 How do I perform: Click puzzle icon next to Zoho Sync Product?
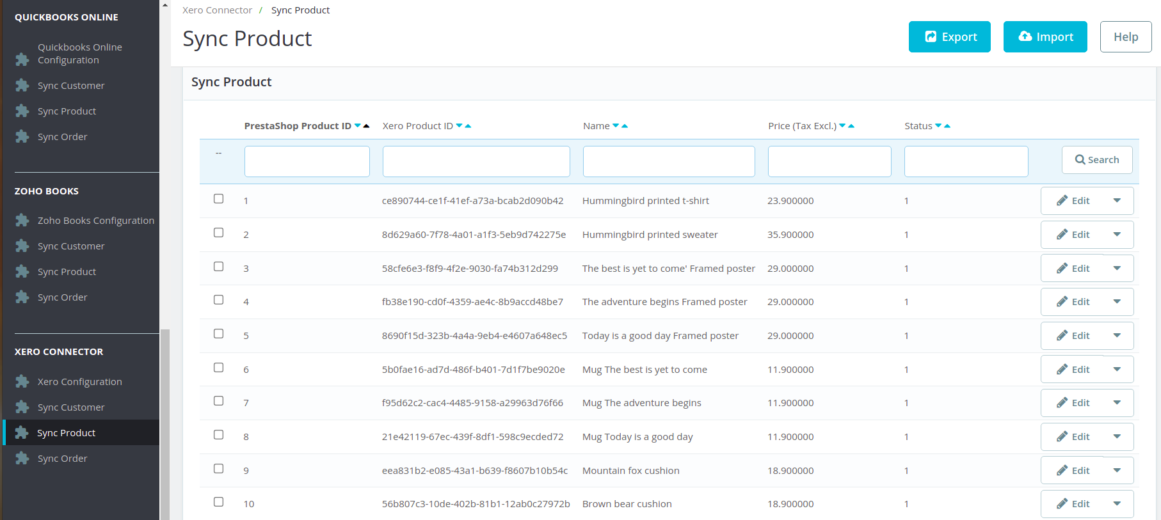tap(22, 271)
